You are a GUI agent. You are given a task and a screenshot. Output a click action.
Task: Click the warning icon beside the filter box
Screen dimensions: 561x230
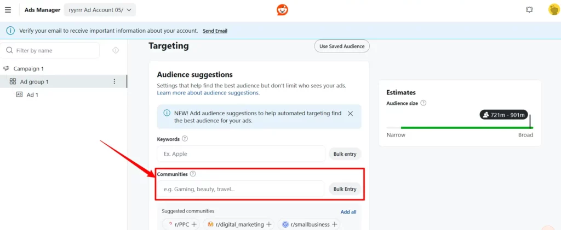(x=116, y=50)
